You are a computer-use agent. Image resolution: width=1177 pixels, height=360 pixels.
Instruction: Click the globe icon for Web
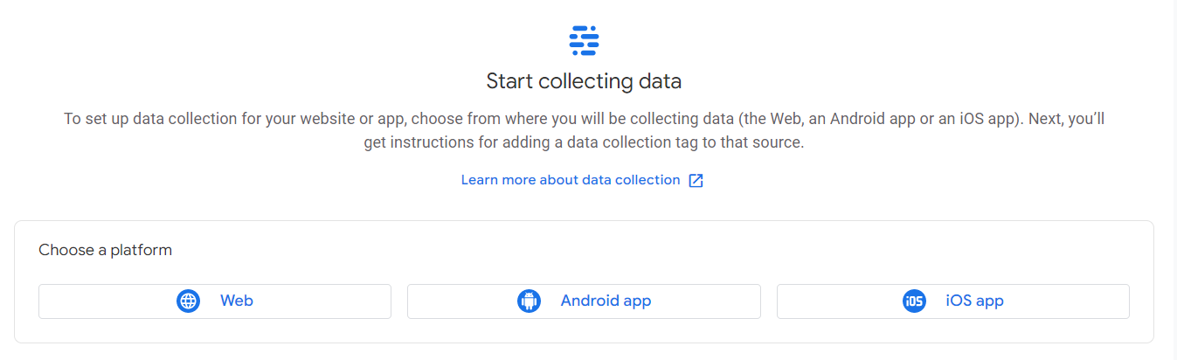(x=188, y=301)
